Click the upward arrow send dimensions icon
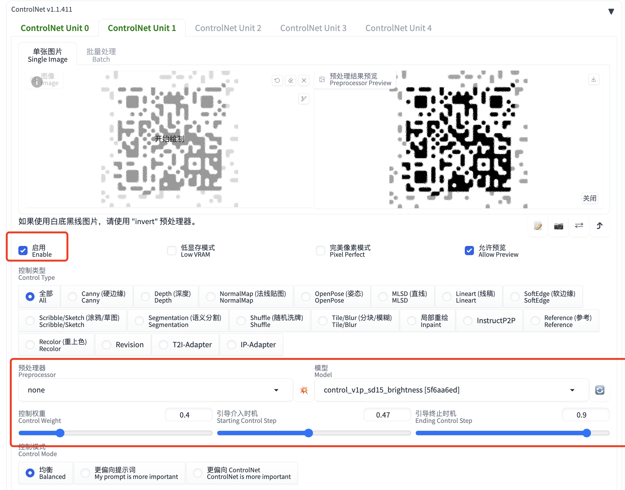The image size is (625, 490). tap(600, 226)
